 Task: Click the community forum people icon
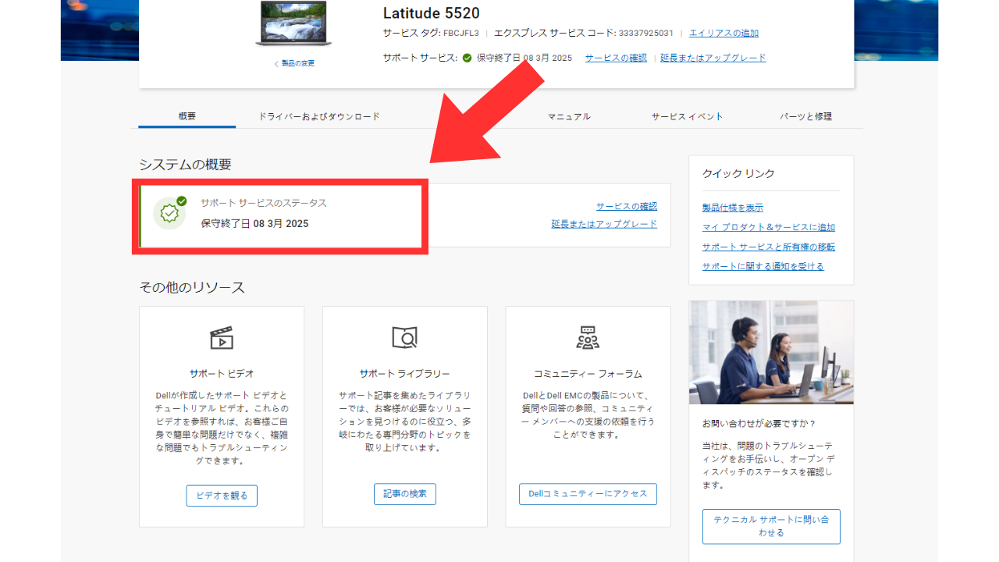pyautogui.click(x=588, y=338)
